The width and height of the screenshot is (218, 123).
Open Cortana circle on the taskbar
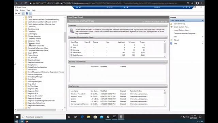coord(69,117)
